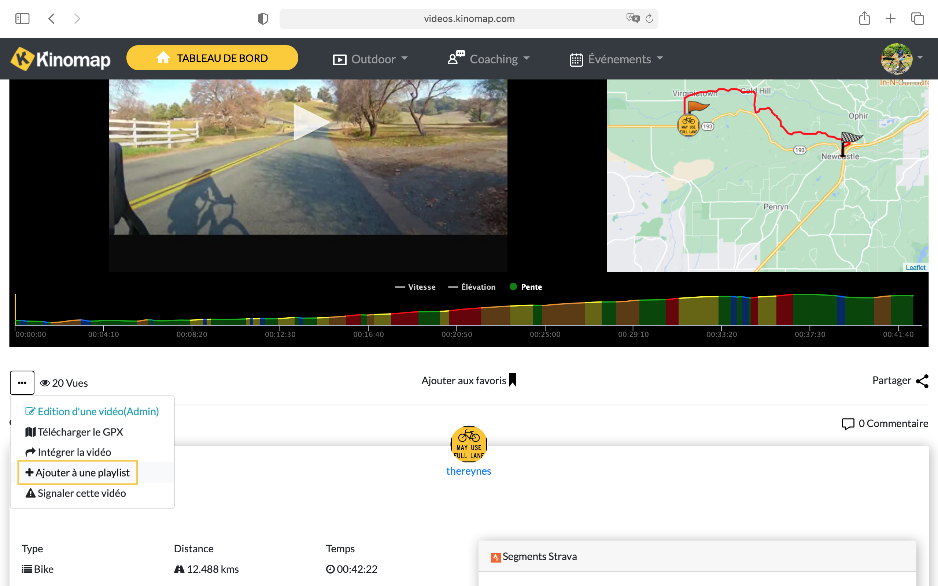
Task: Expand the Outdoor menu
Action: tap(370, 59)
